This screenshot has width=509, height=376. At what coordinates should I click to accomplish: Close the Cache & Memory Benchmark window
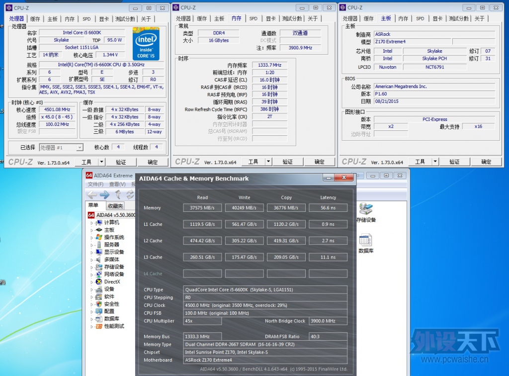344,177
